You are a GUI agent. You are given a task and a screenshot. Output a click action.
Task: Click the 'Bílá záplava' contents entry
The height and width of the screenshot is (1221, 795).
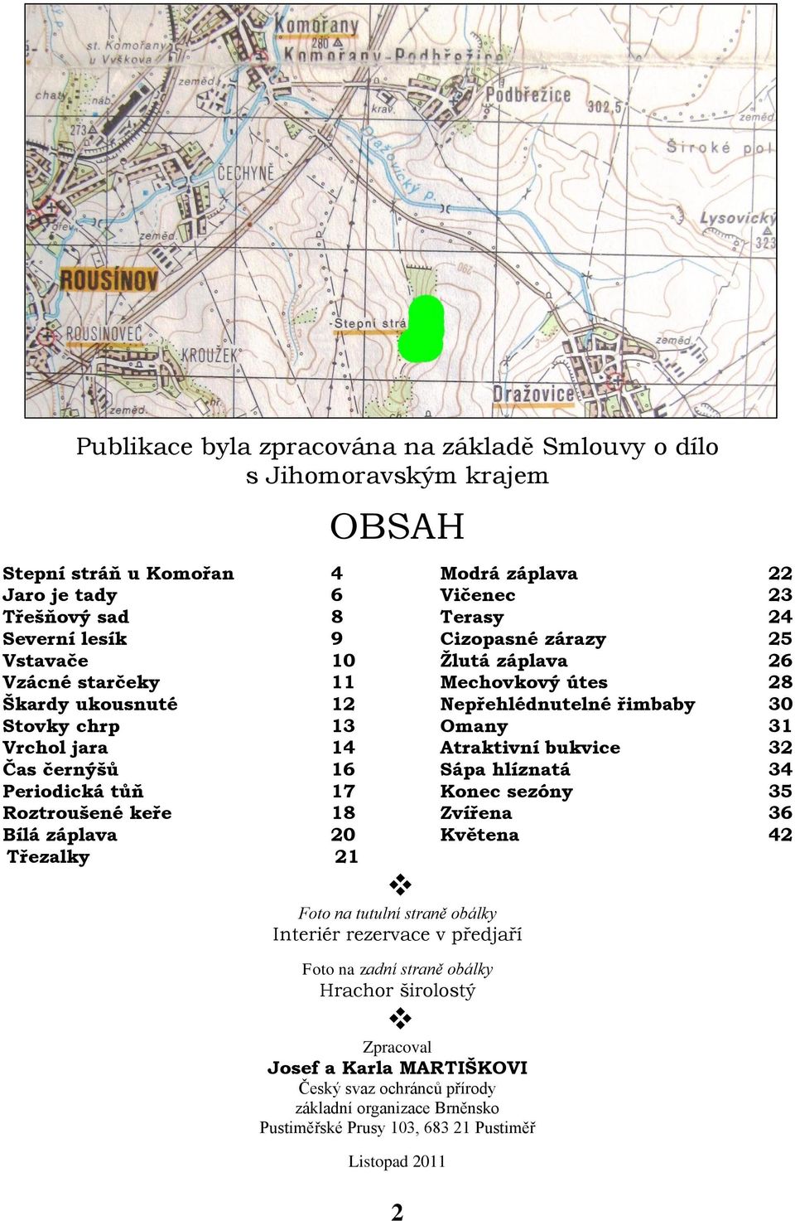(60, 835)
